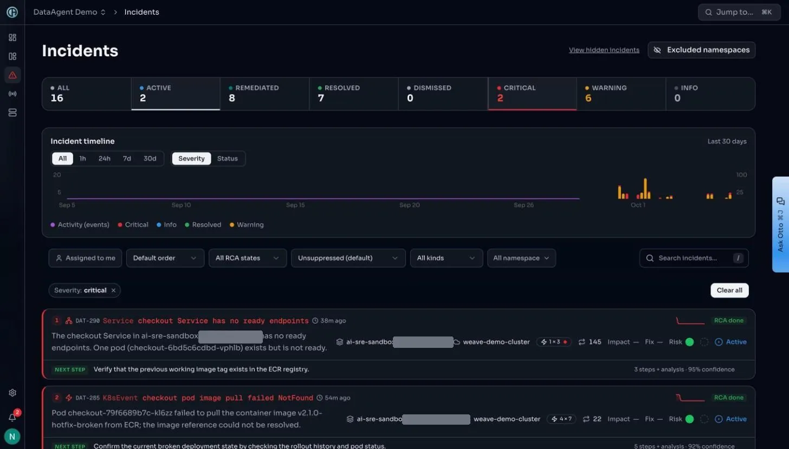Focus the Search incidents field
789x449 pixels.
coord(694,258)
